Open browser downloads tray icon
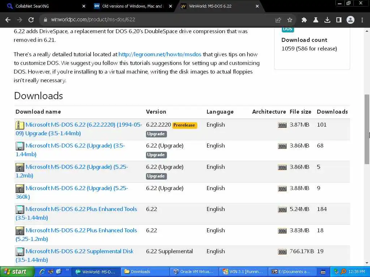 (x=327, y=20)
